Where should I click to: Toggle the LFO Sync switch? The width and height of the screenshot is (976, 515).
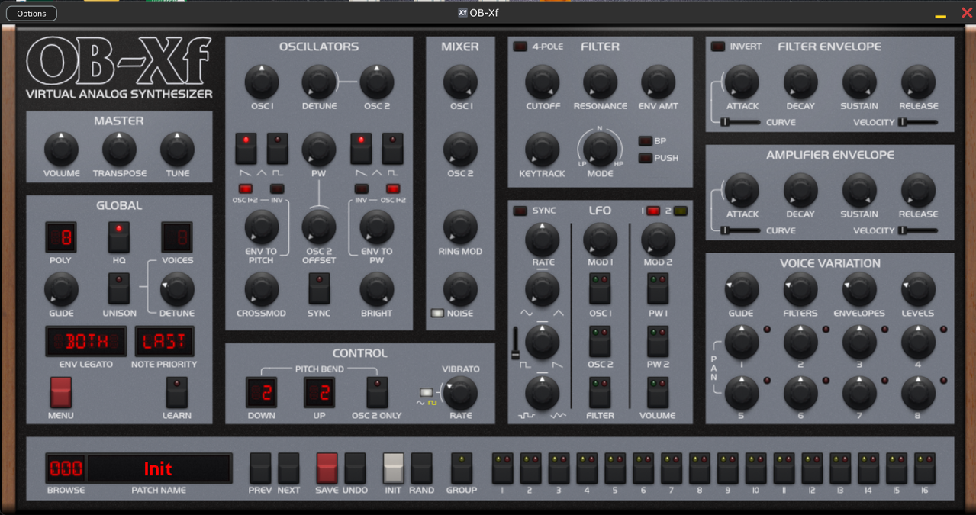tap(520, 211)
